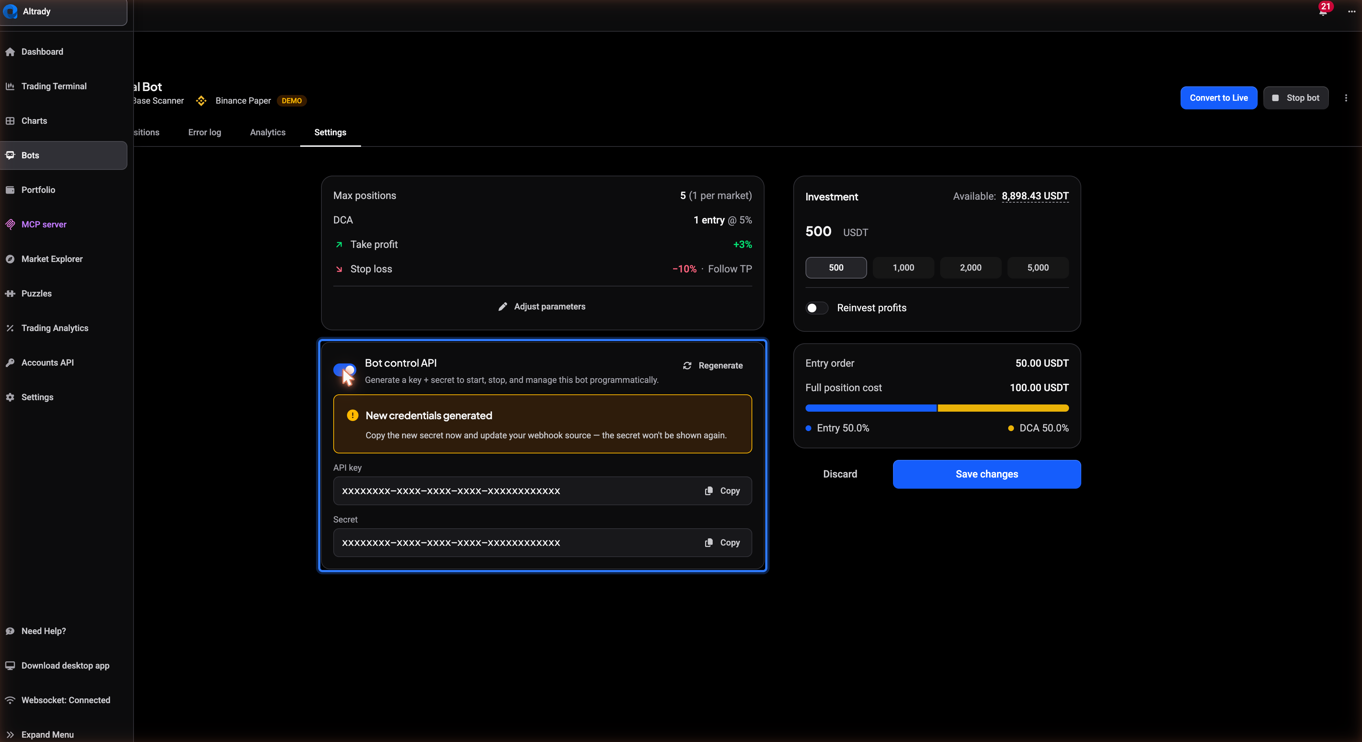This screenshot has height=742, width=1362.
Task: Click the Binance exchange logo icon
Action: (x=201, y=100)
